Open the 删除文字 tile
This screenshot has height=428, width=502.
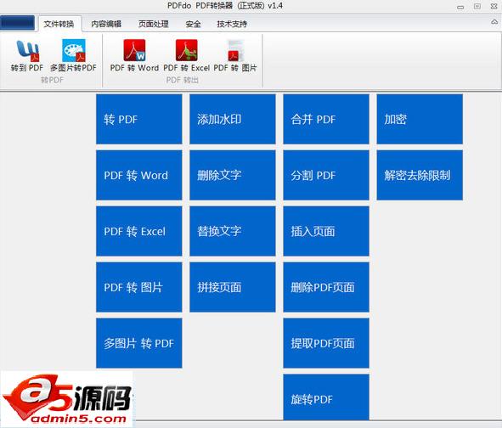(x=233, y=175)
